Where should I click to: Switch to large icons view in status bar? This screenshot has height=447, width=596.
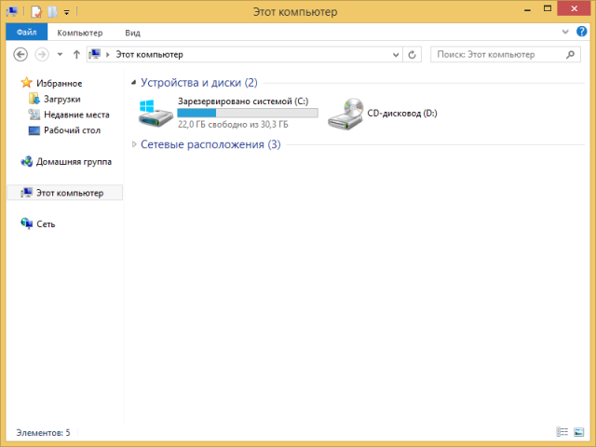(x=579, y=432)
